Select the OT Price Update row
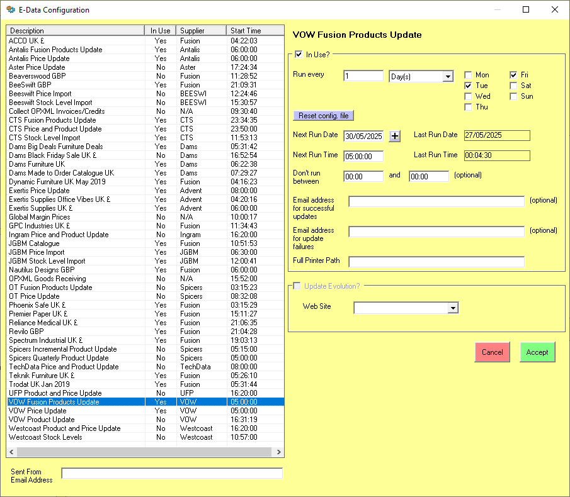The width and height of the screenshot is (570, 497). tap(145, 296)
